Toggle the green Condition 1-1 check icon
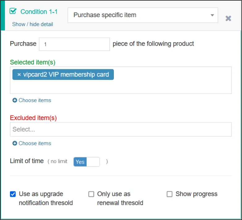242x220 pixels. coord(13,11)
